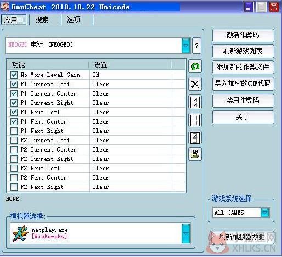Screen dimensions: 282x257
Task: Uncheck P1 Next Center checkbox
Action: tap(14, 121)
